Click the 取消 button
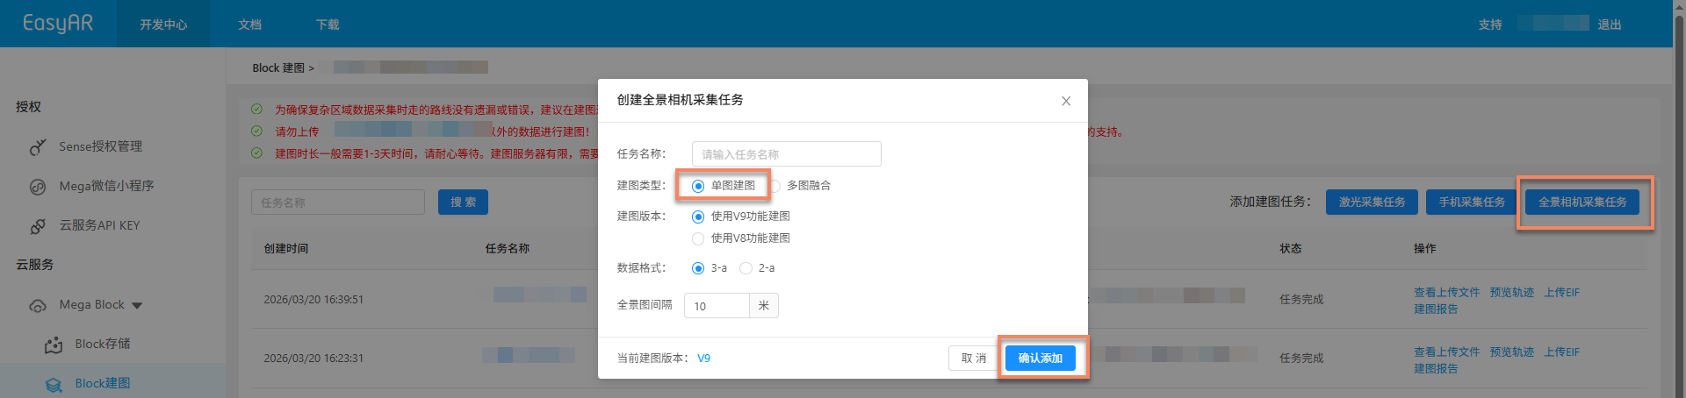 coord(973,358)
